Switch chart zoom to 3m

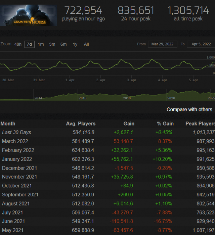point(52,44)
